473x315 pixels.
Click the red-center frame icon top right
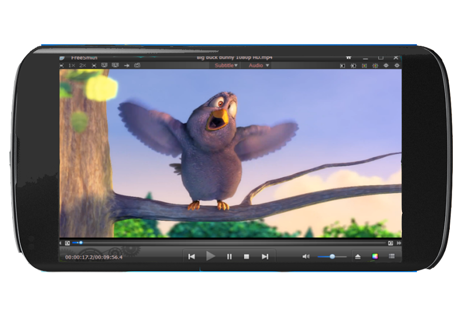(365, 66)
